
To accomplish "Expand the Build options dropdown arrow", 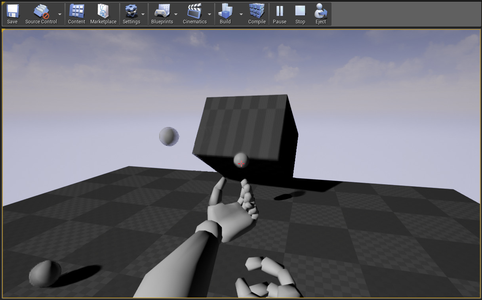I will 241,14.
